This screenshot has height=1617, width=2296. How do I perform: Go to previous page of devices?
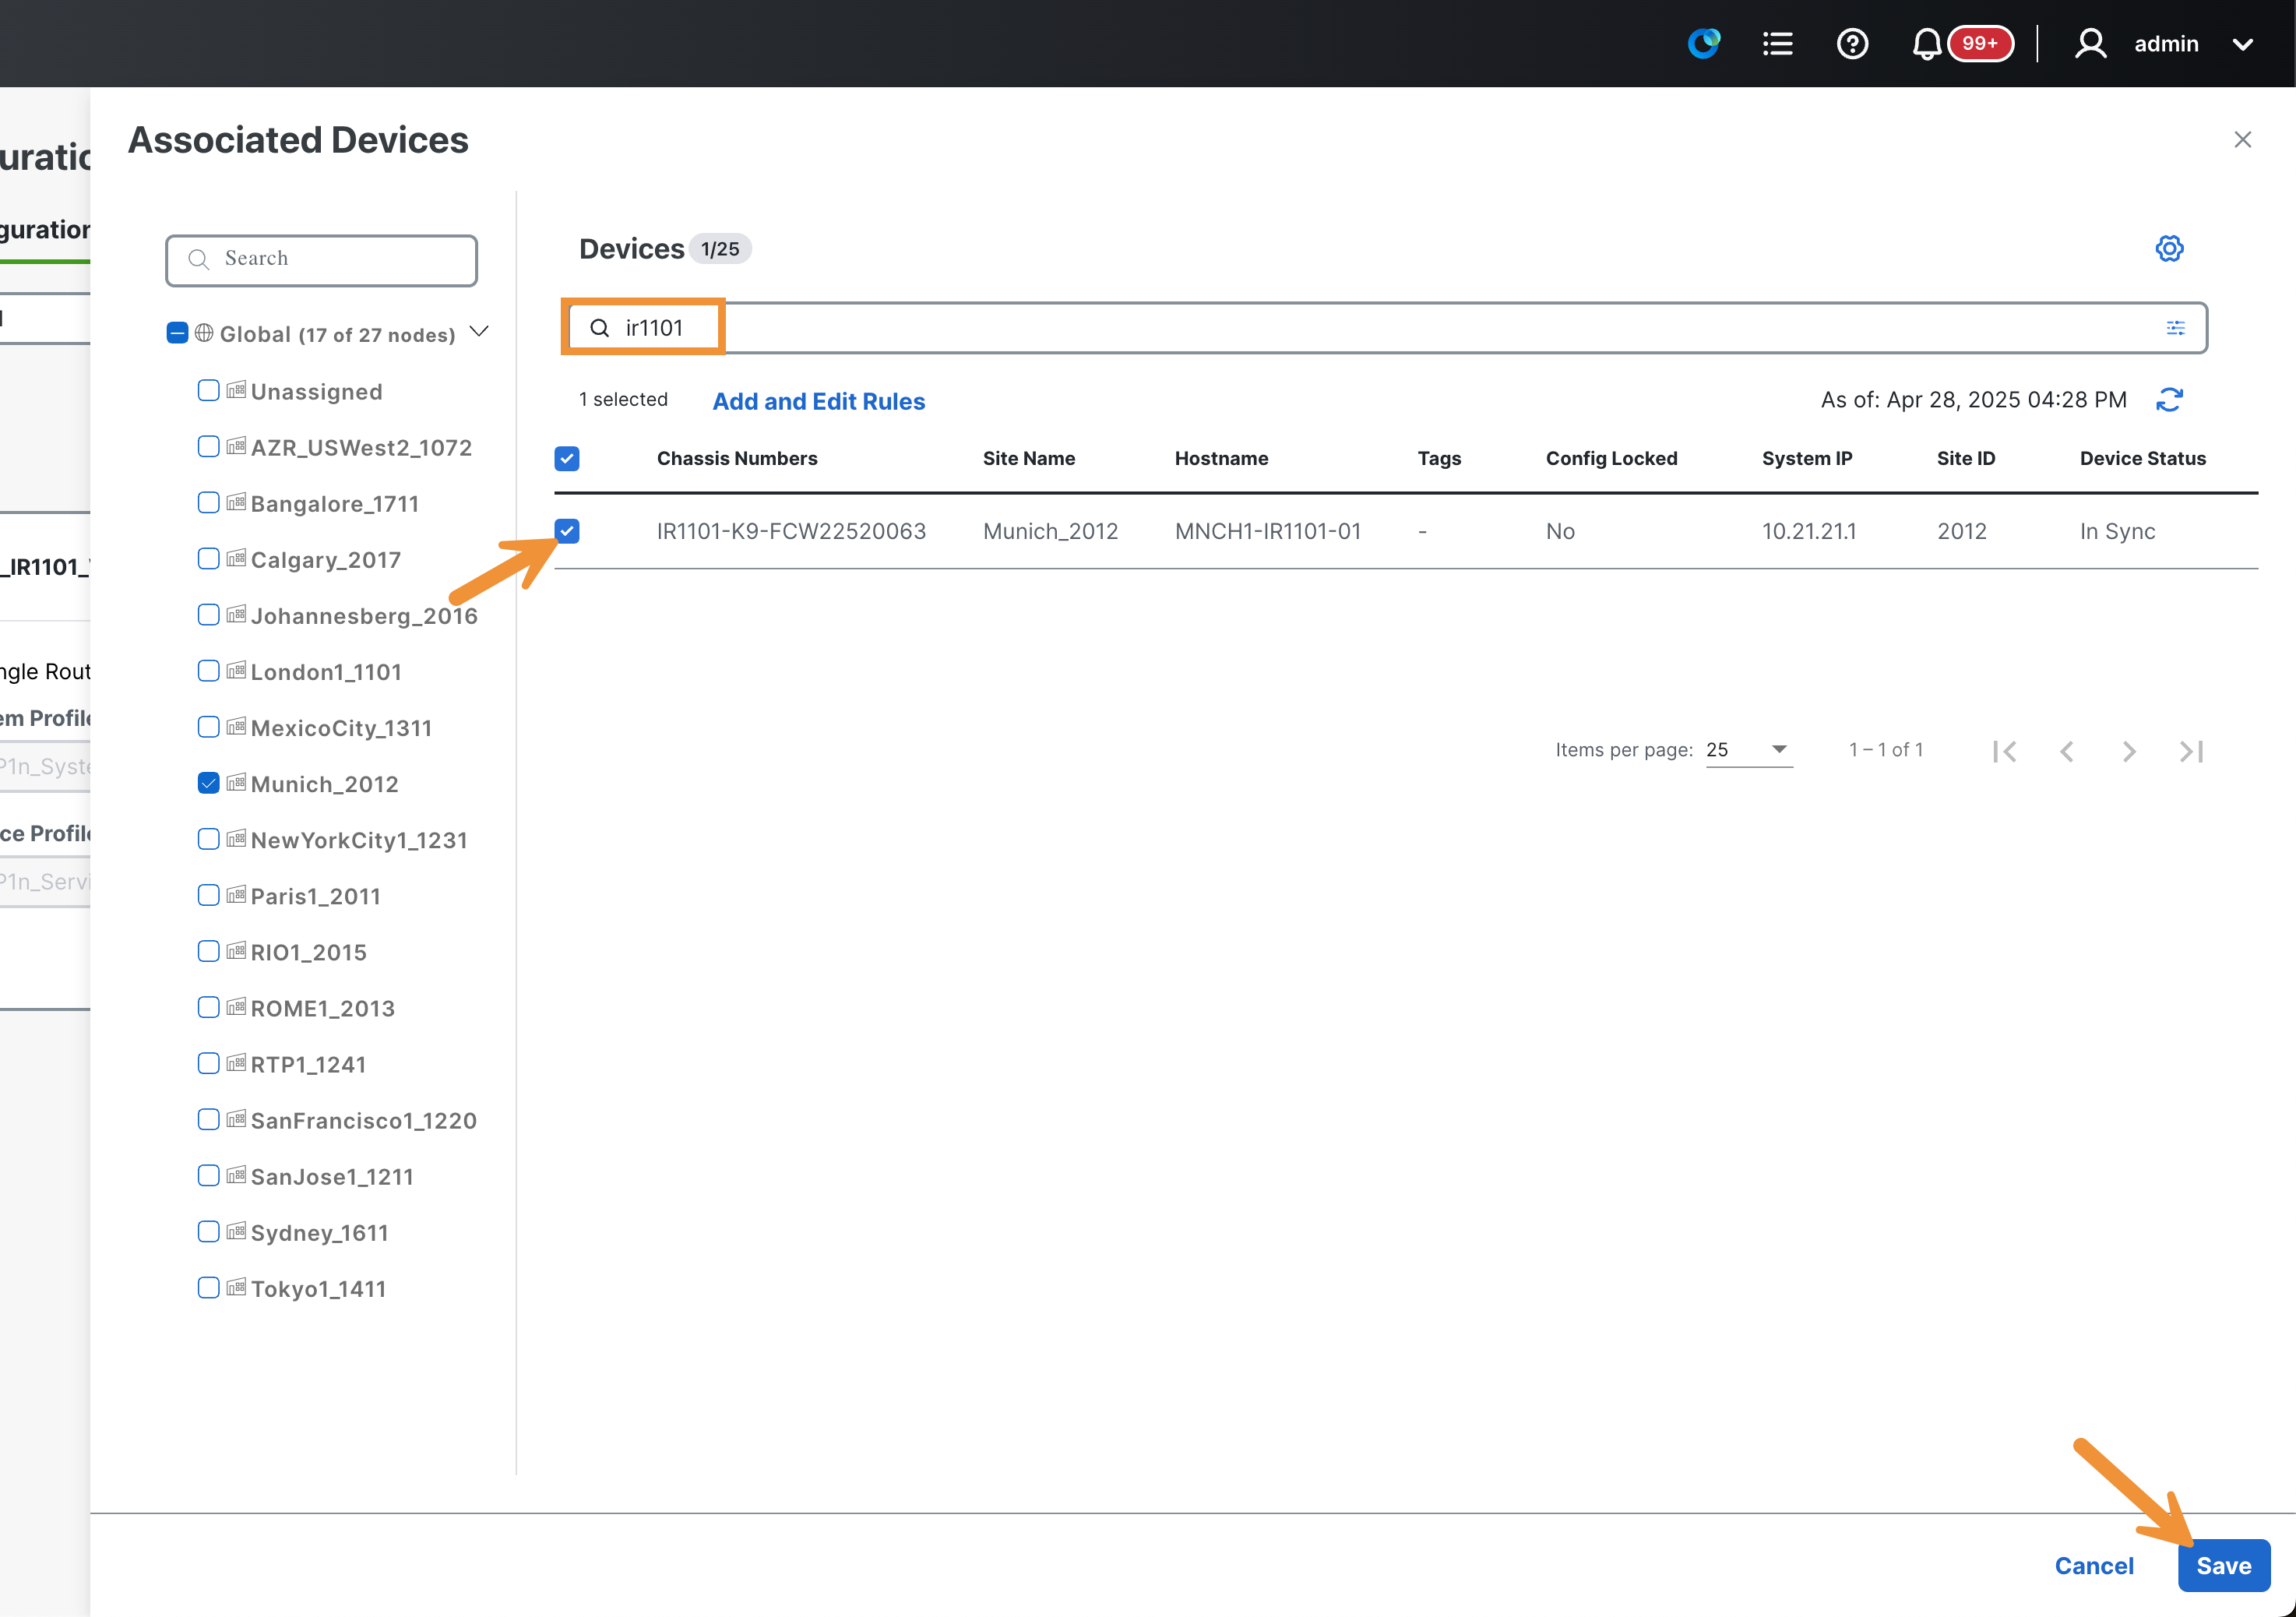point(2067,751)
